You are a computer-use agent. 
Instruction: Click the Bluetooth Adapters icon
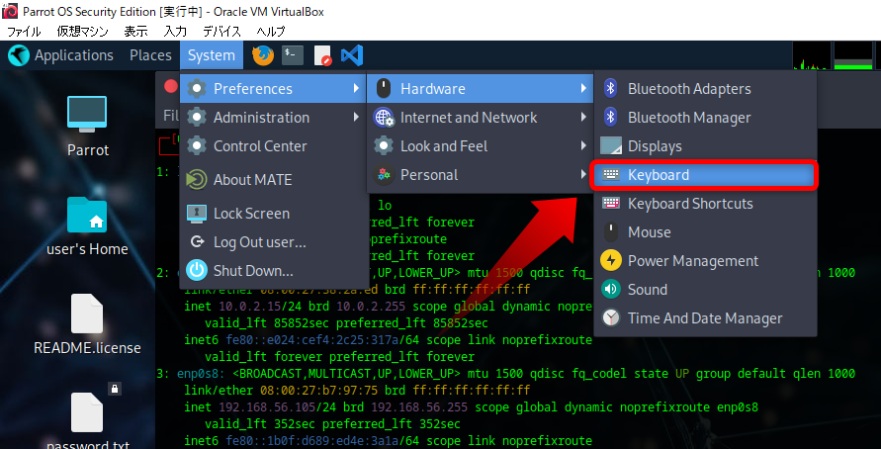(x=611, y=88)
